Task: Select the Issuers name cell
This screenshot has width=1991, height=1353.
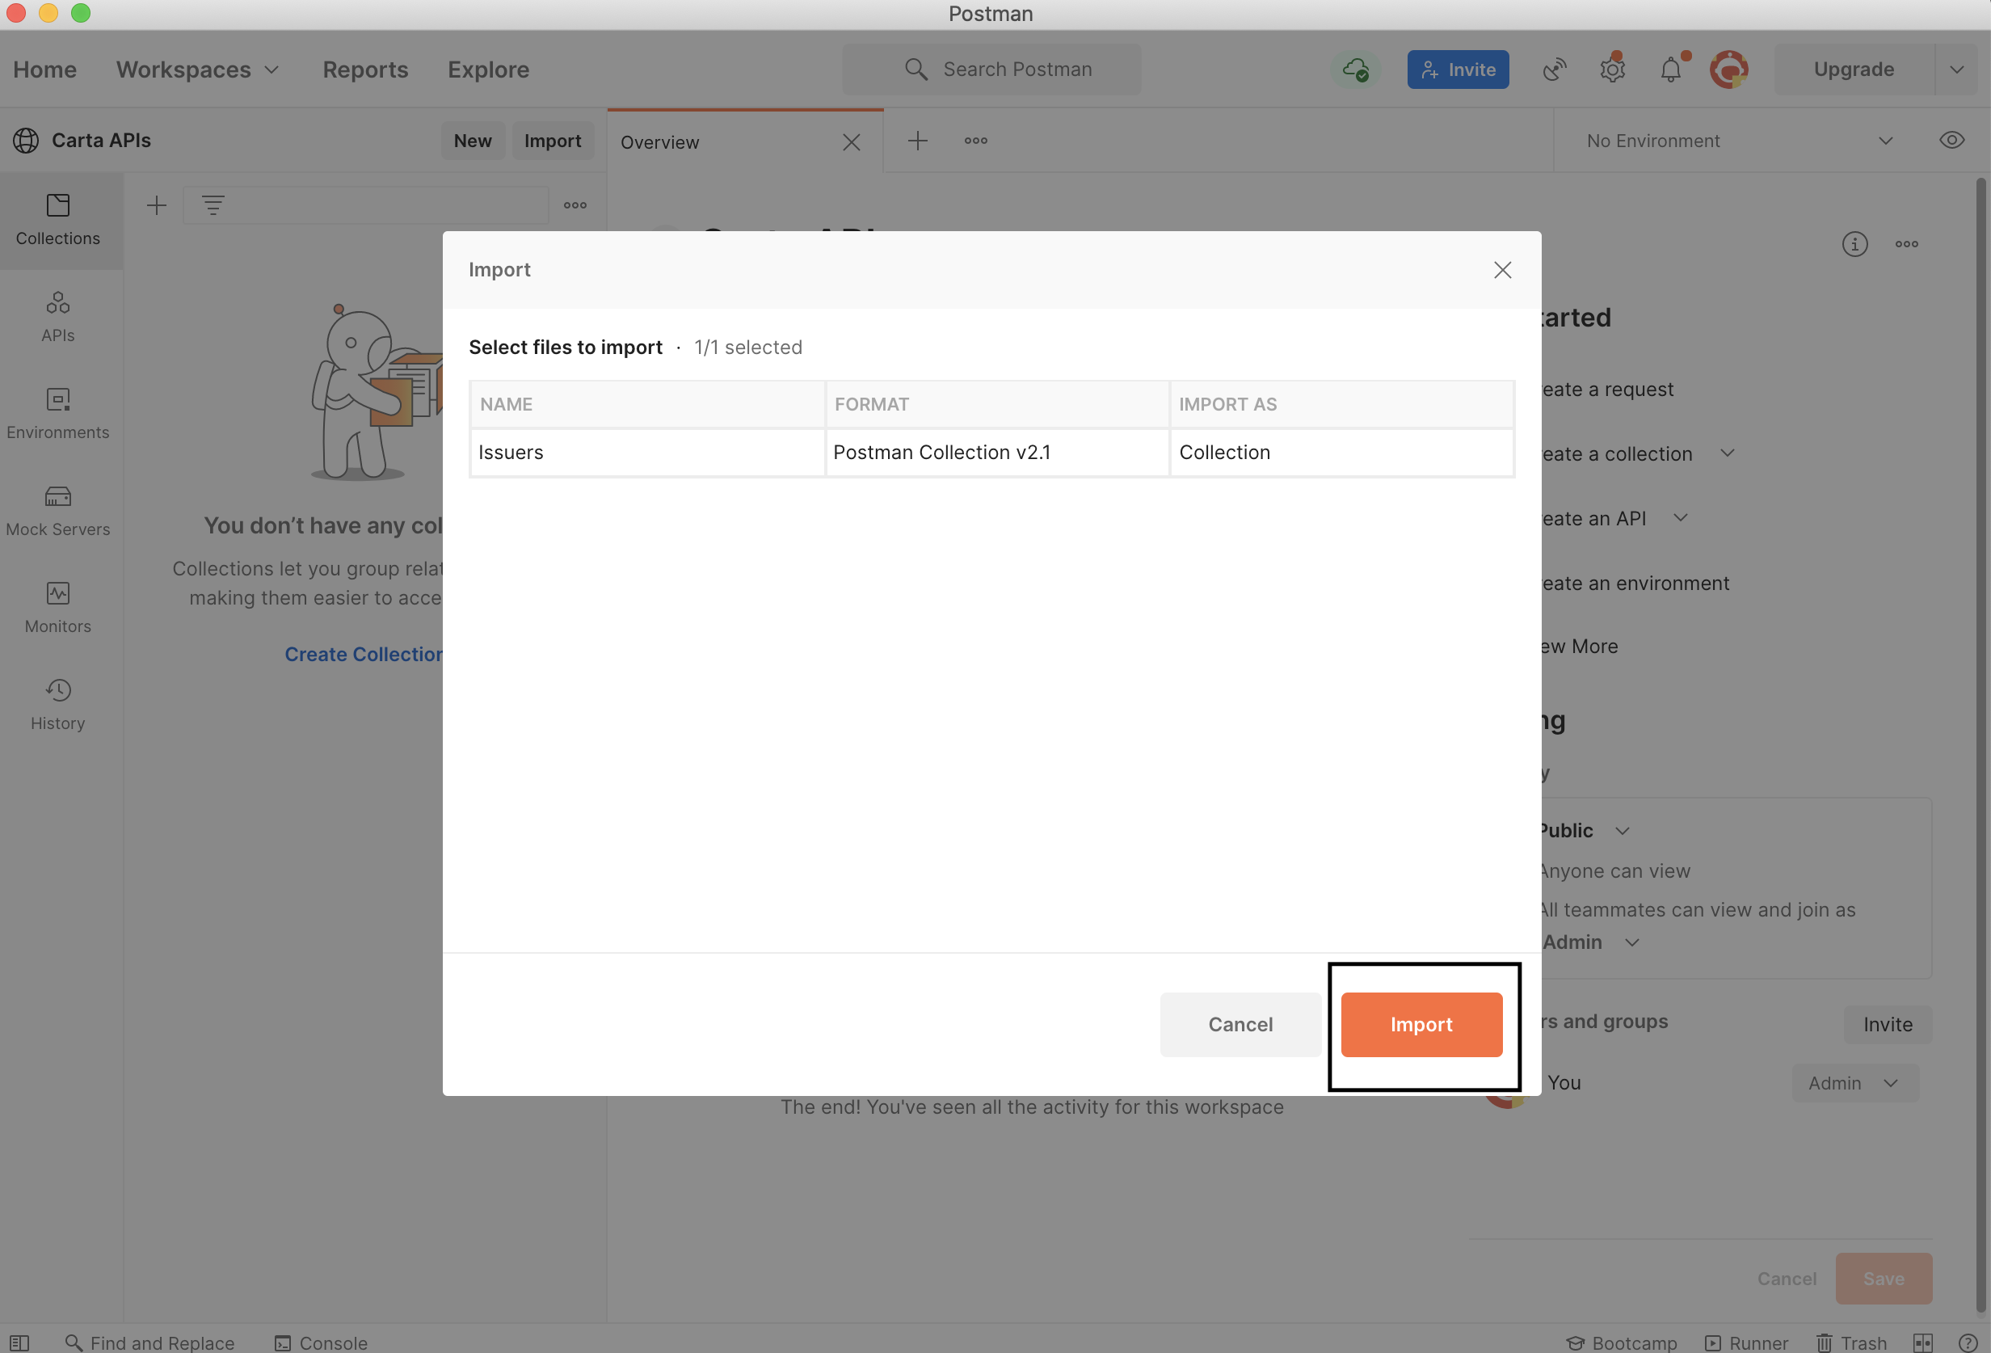Action: [x=646, y=452]
